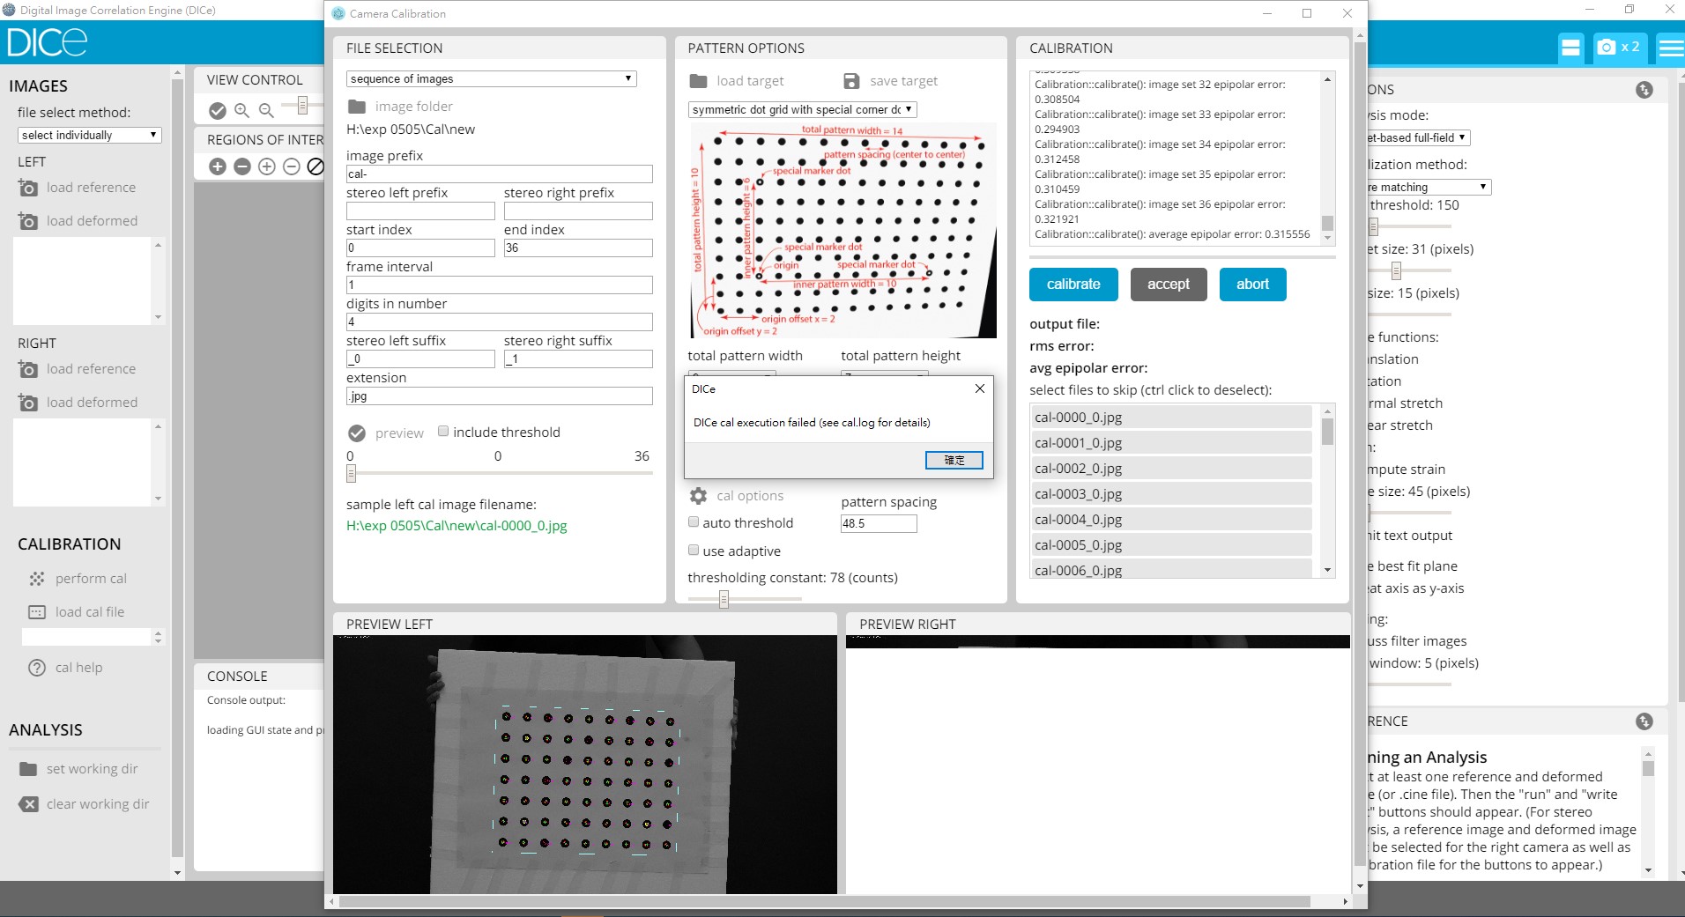Viewport: 1685px width, 917px height.
Task: Open the hamburger menu top right
Action: tap(1670, 48)
